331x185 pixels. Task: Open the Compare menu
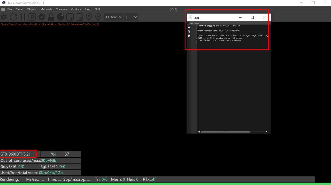point(62,9)
